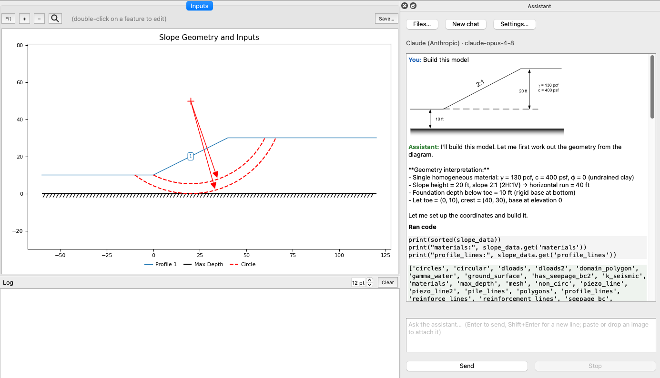Send the message to the assistant

(x=467, y=366)
